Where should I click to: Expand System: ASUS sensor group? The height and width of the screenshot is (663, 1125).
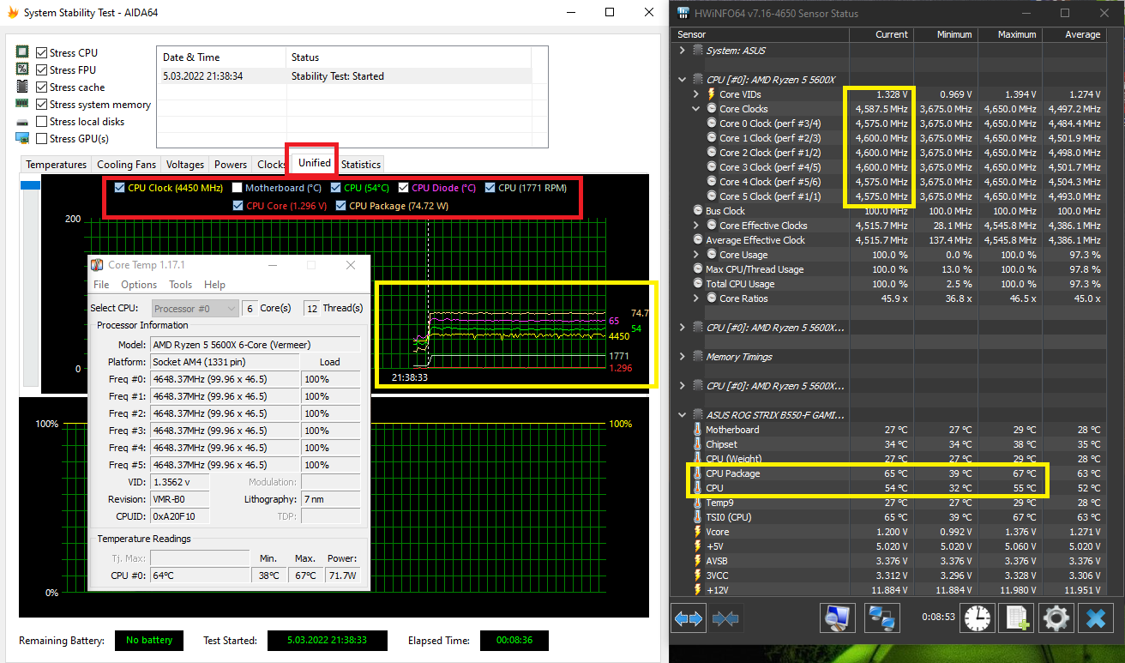click(x=683, y=51)
